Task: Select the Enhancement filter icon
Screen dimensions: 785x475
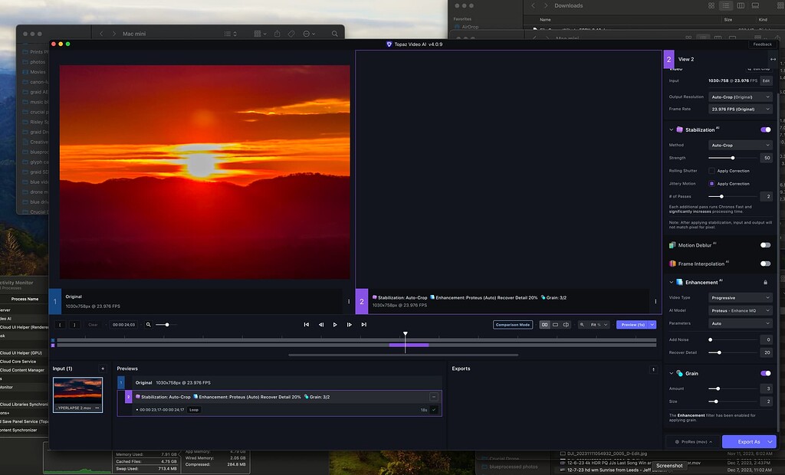Action: point(679,282)
